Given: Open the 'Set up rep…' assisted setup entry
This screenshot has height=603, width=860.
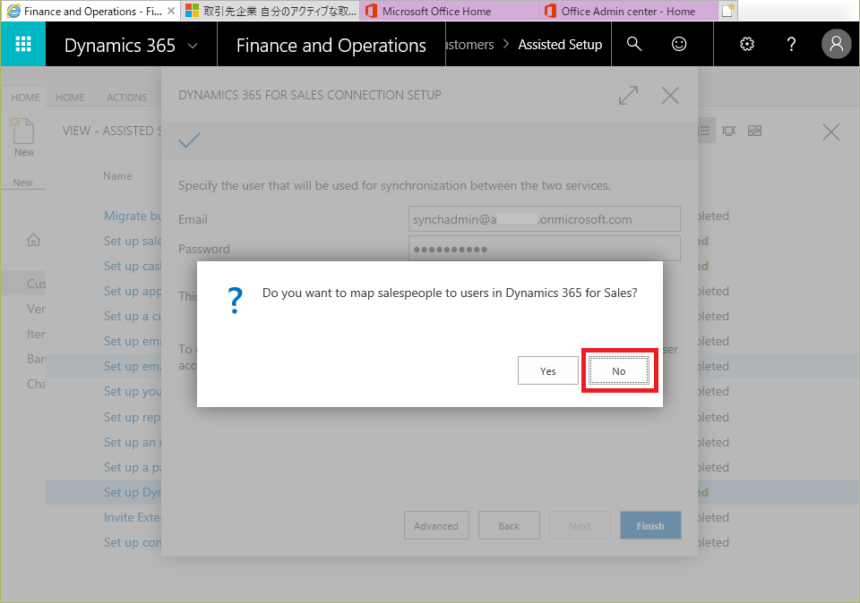Looking at the screenshot, I should [x=133, y=417].
